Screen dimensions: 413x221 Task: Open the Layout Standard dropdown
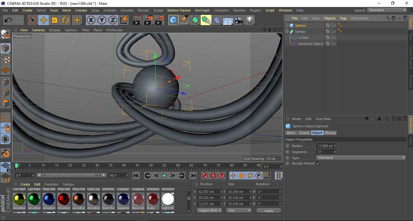click(387, 10)
